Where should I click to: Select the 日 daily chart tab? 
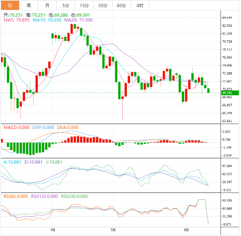pos(10,5)
